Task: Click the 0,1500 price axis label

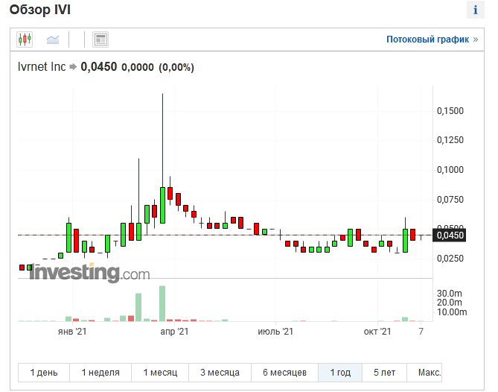Action: (x=450, y=111)
